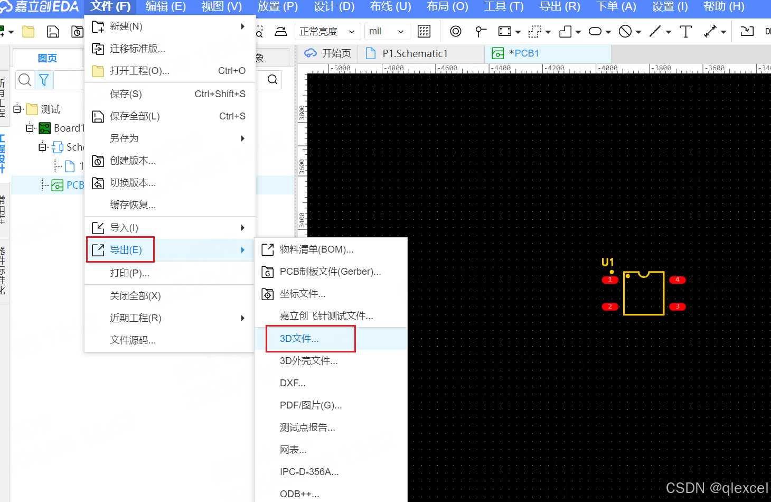Open the 视图 (V) menu
The image size is (771, 502).
tap(222, 7)
